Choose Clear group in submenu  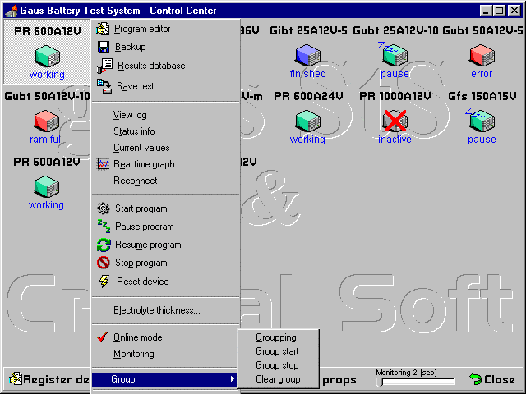278,379
